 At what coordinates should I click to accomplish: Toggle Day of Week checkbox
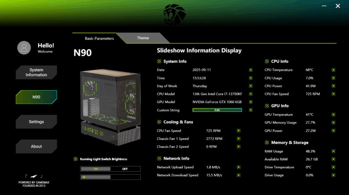pos(251,86)
